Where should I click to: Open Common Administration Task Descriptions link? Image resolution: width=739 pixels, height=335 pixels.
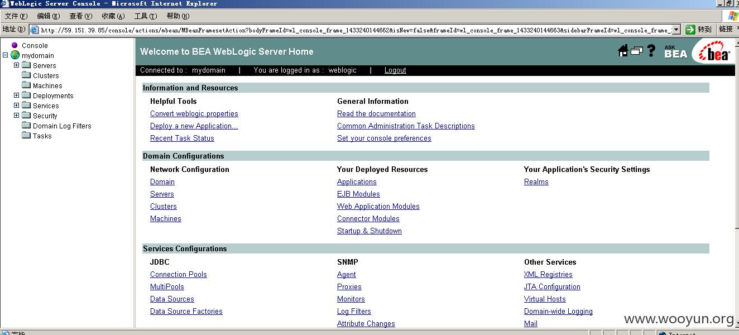click(x=406, y=126)
